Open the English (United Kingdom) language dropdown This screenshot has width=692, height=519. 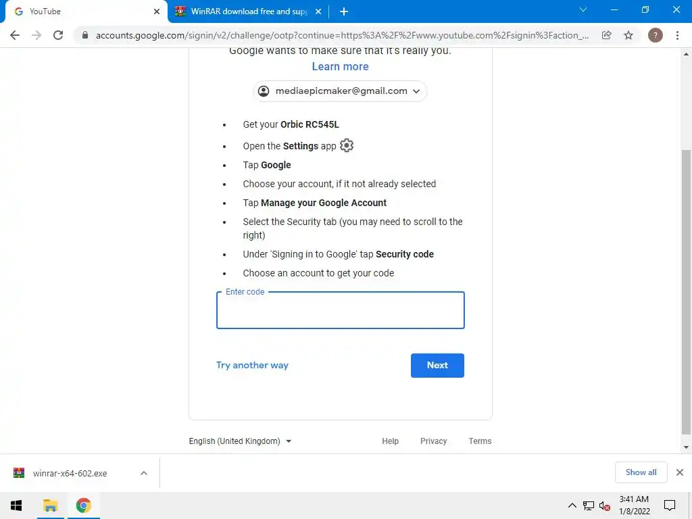[240, 441]
